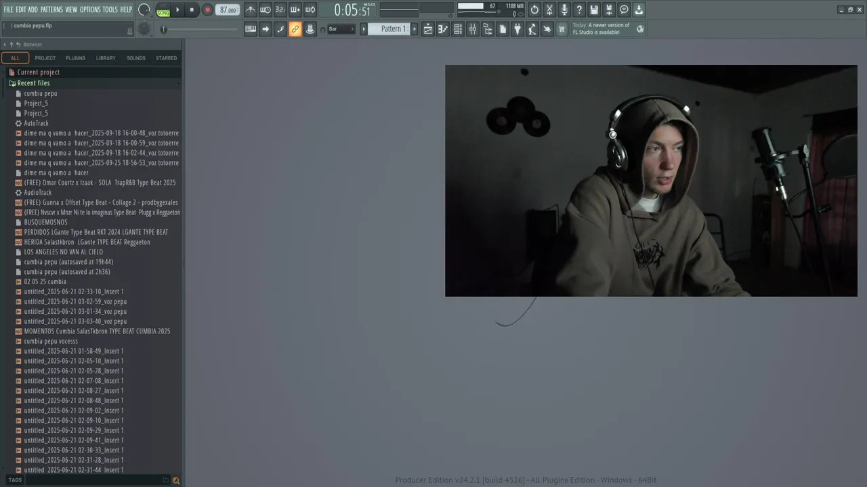Toggle the note/clip grouping icon

pos(310,29)
